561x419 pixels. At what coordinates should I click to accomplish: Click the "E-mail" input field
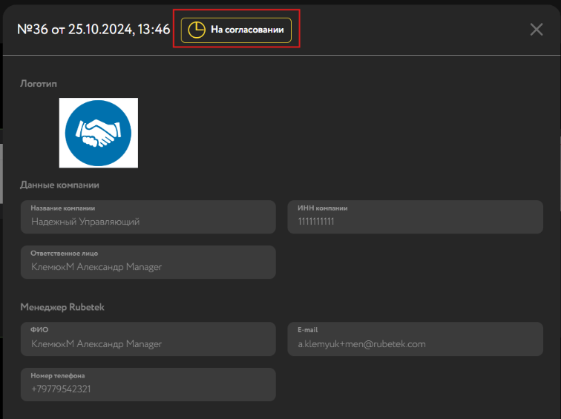coord(415,339)
